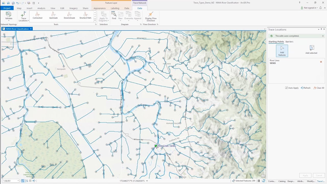Click the River Lines vertex marker on map
This screenshot has height=184, width=327.
point(156,146)
